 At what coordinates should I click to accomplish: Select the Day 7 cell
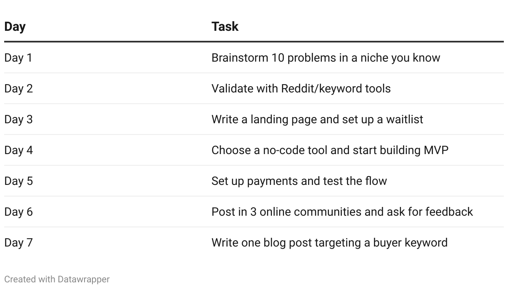18,242
